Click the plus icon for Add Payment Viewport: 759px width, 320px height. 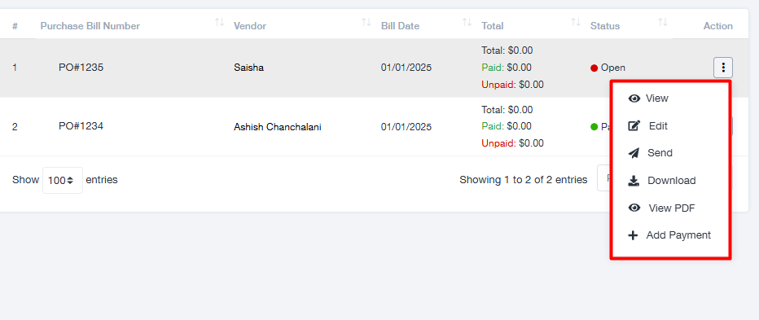click(633, 236)
